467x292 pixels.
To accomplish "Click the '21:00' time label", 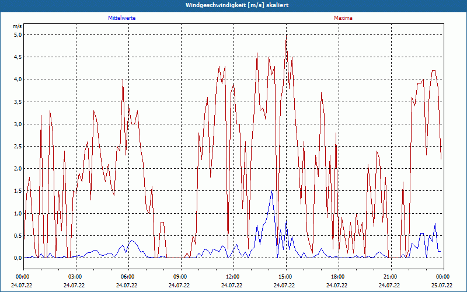I will (391, 277).
